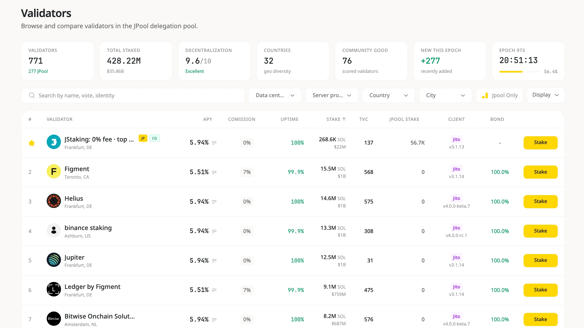Viewport: 584px width, 328px height.
Task: Open APY details icon for Jupiter
Action: [x=214, y=261]
